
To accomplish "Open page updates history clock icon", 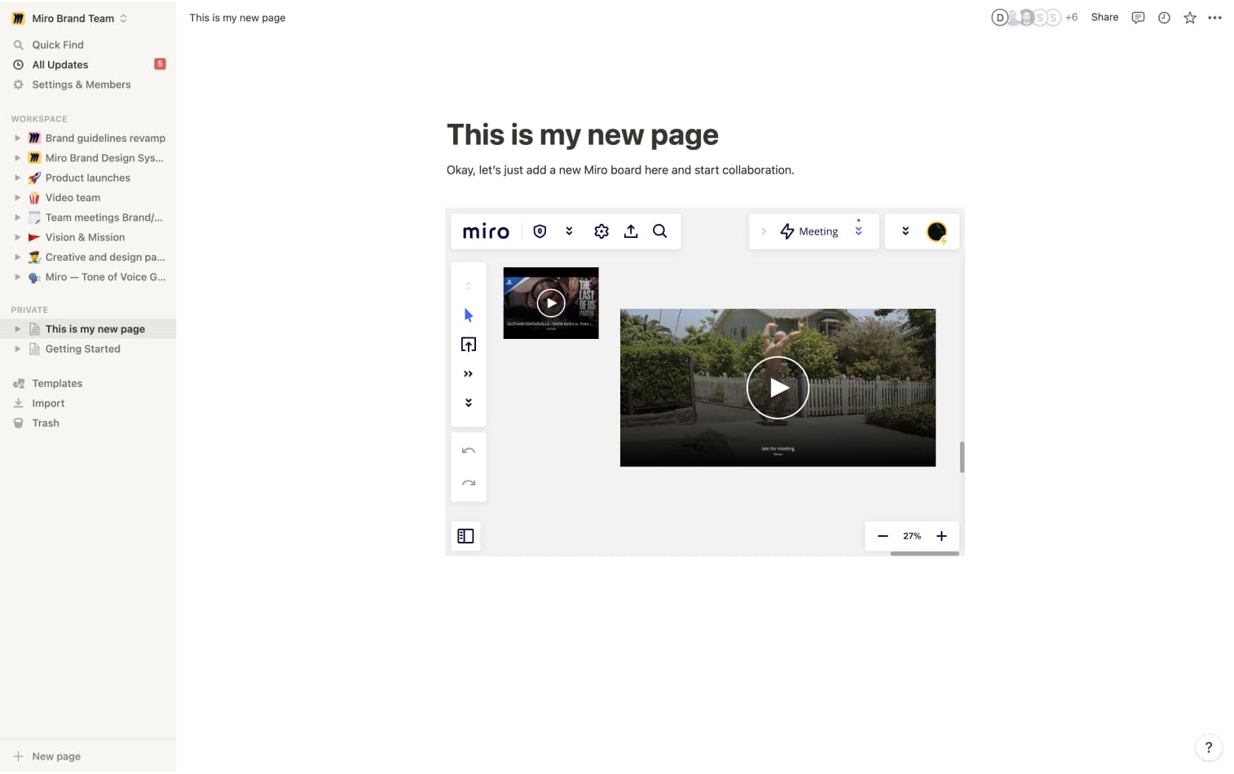I will (1164, 18).
